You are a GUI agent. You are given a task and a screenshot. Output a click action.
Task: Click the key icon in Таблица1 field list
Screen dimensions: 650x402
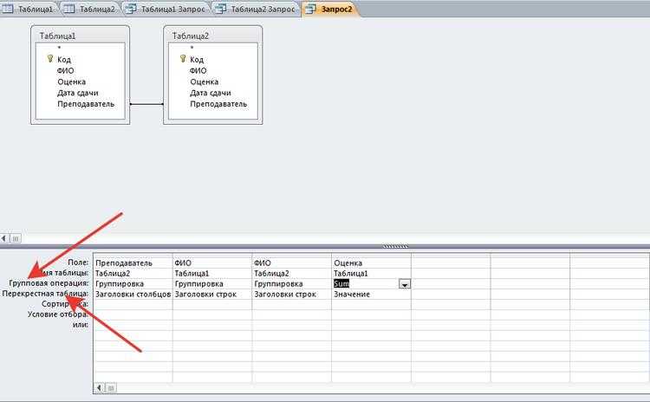pos(51,59)
